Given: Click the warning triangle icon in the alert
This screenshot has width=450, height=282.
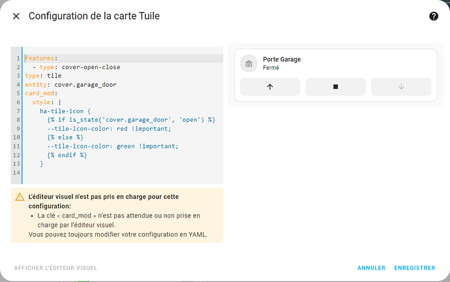Looking at the screenshot, I should pyautogui.click(x=20, y=197).
